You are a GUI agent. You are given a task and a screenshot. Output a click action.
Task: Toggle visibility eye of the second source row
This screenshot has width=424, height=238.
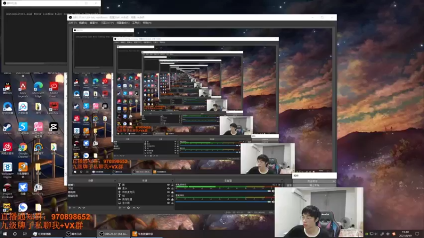[169, 188]
